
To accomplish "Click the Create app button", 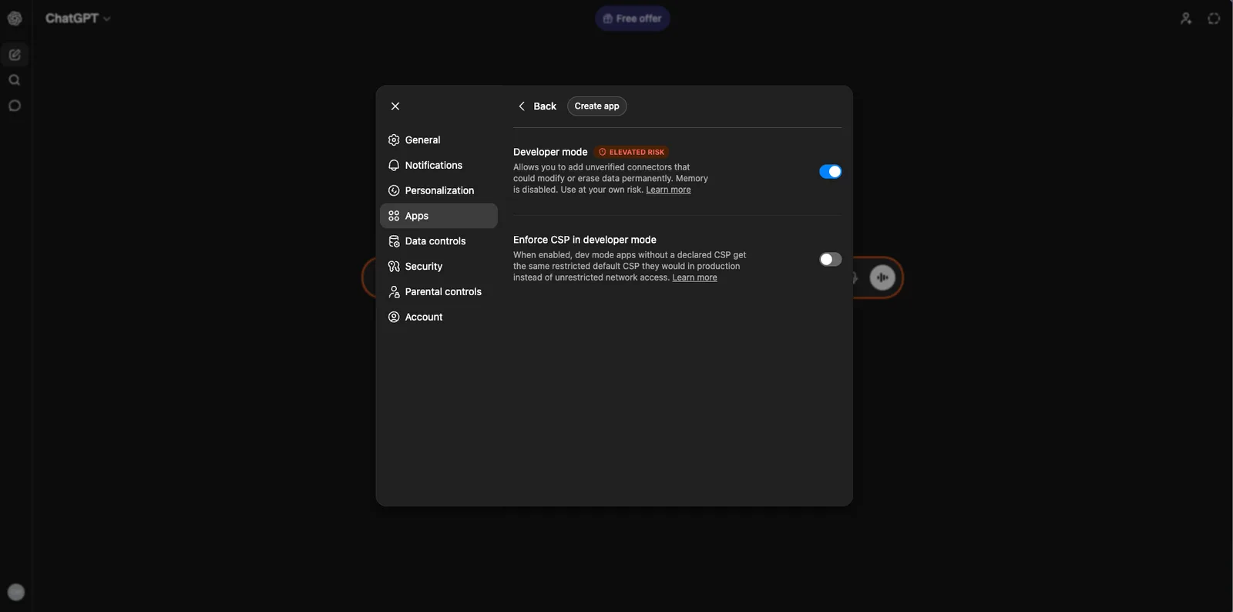I will pos(596,106).
